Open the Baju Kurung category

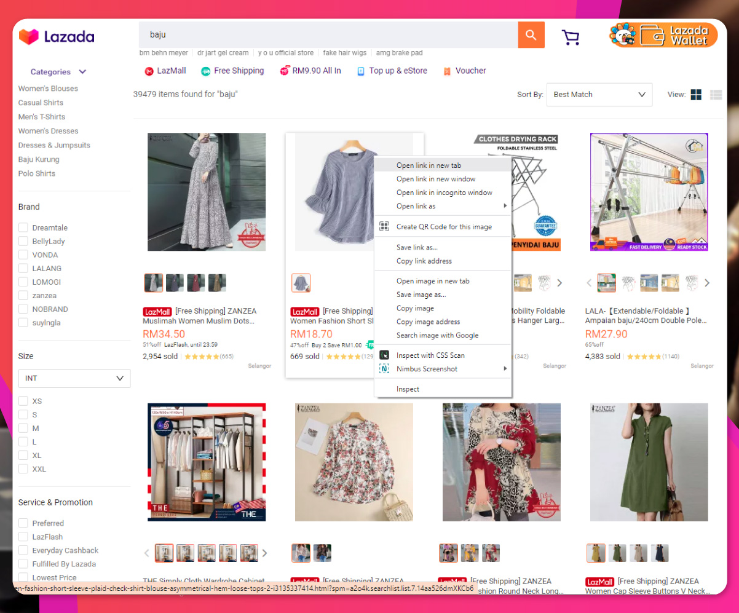coord(39,159)
